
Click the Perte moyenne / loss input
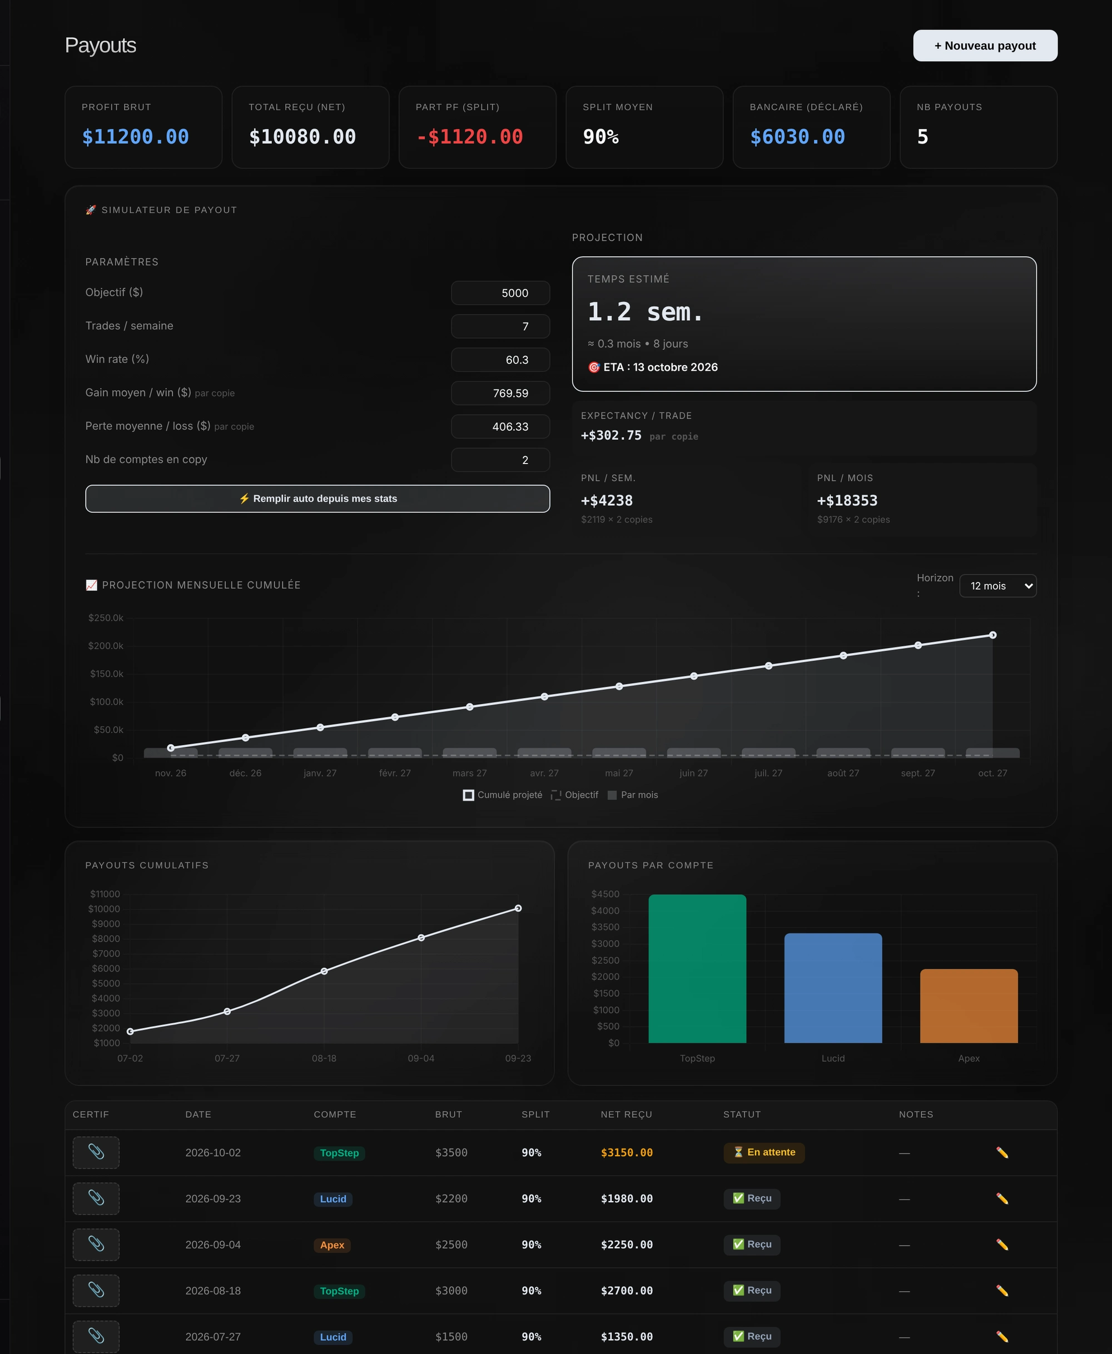500,426
